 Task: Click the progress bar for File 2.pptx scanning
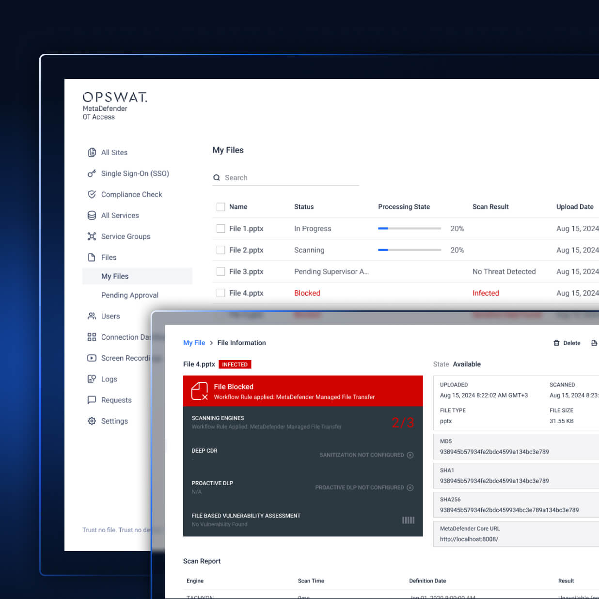point(410,250)
